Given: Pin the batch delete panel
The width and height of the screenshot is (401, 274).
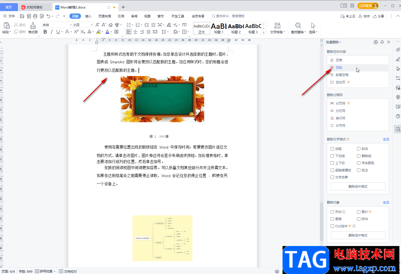Looking at the screenshot, I should (382, 42).
